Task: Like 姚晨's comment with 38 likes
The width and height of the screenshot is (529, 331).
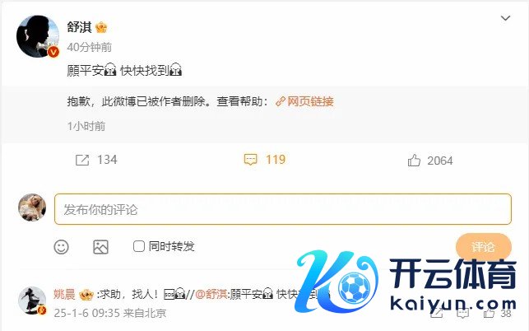Action: 490,313
